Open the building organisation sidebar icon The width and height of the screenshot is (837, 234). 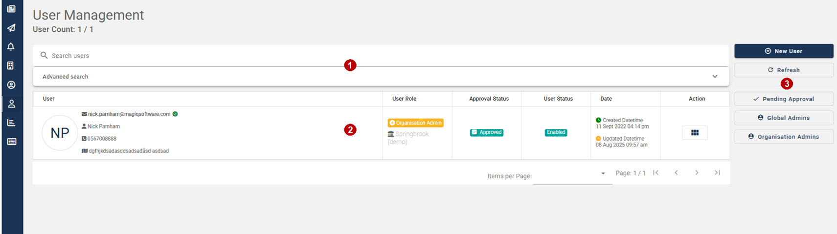11,65
